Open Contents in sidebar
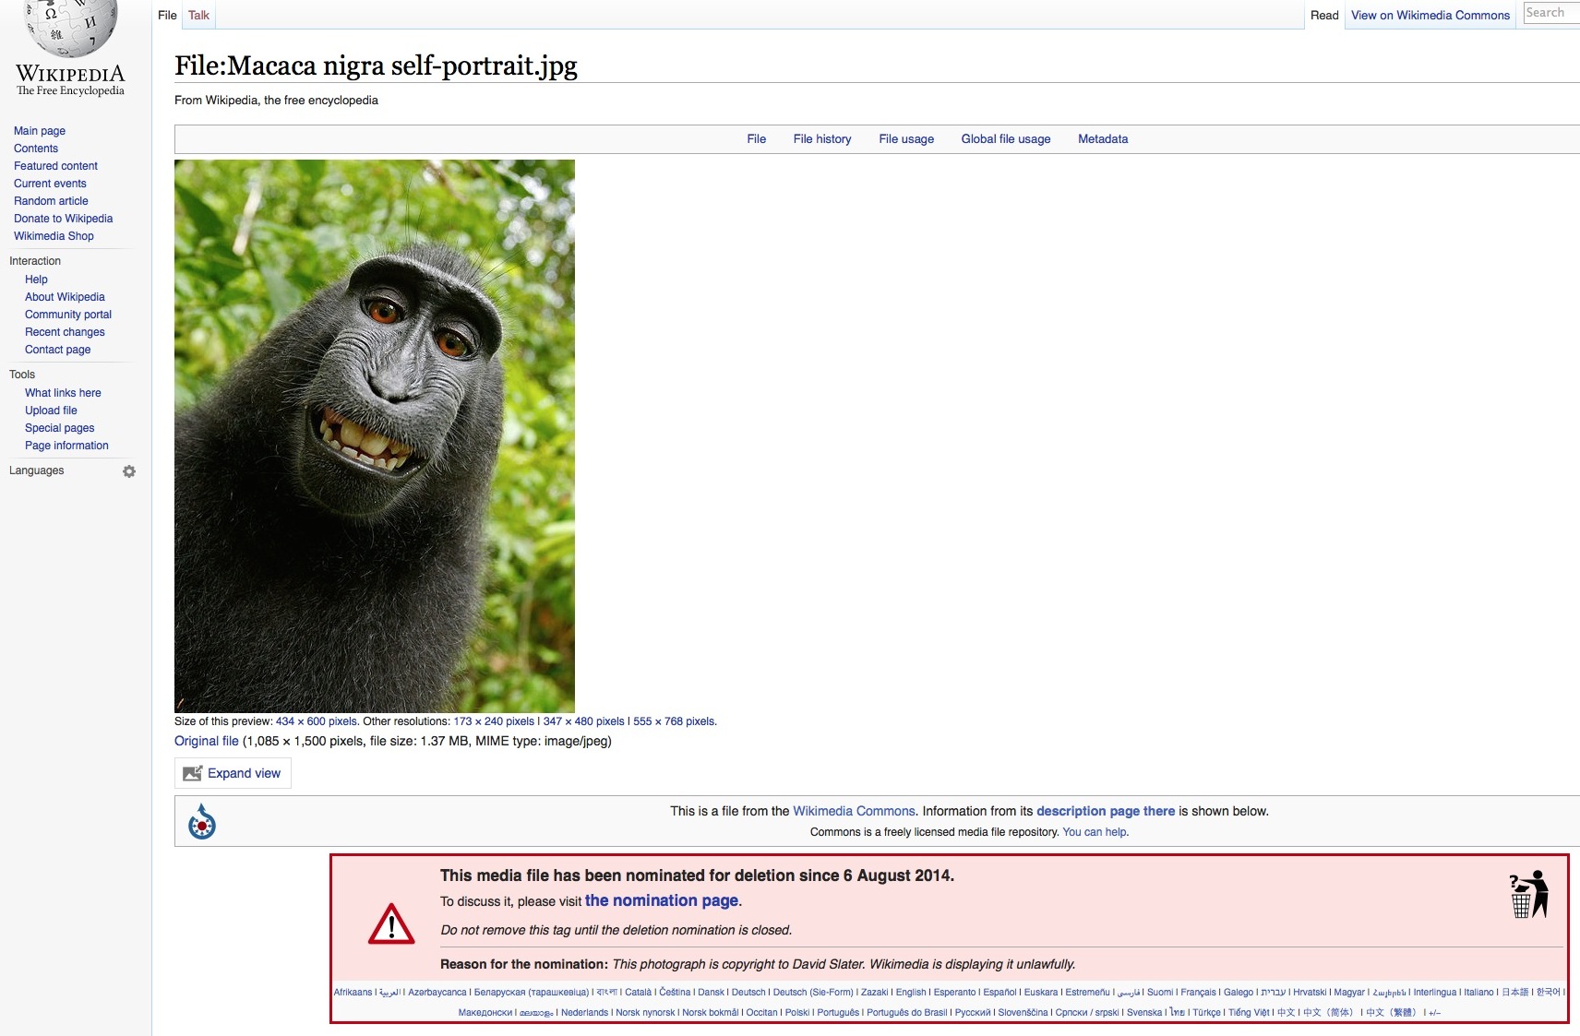 [x=36, y=149]
